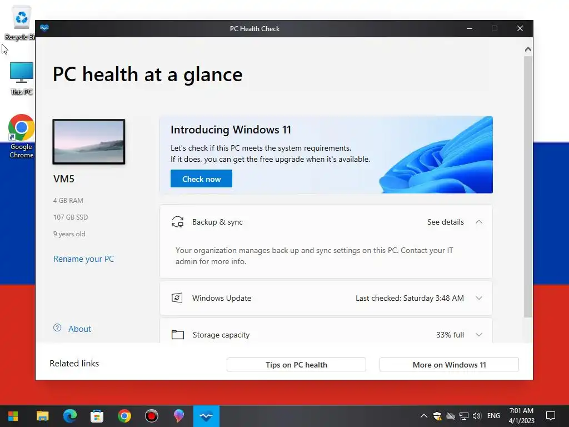Expand the Storage capacity section chevron

point(479,334)
